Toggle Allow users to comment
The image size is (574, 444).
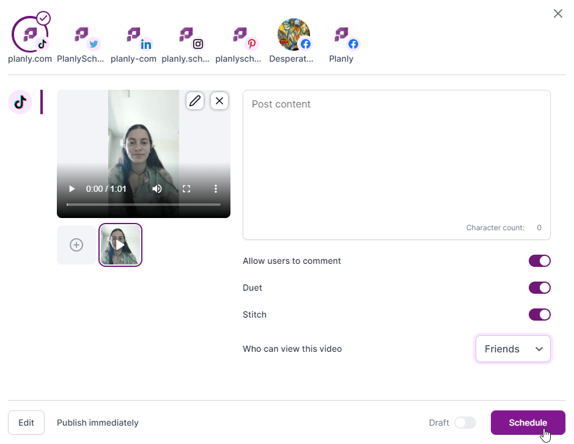539,261
